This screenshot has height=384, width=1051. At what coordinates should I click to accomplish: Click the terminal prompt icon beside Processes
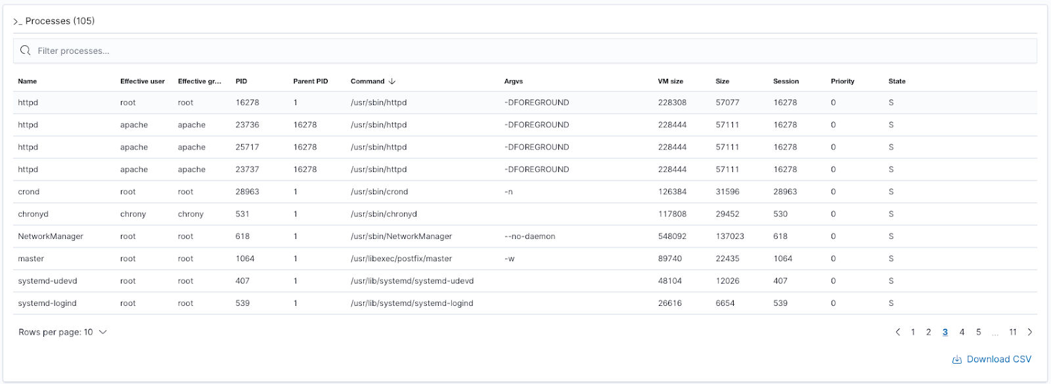tap(18, 22)
